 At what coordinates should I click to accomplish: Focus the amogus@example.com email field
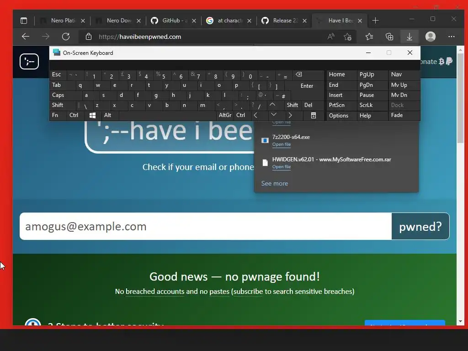[x=205, y=227]
